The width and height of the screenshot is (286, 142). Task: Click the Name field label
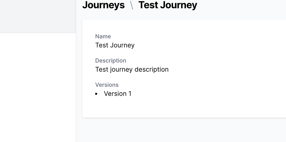click(x=103, y=36)
